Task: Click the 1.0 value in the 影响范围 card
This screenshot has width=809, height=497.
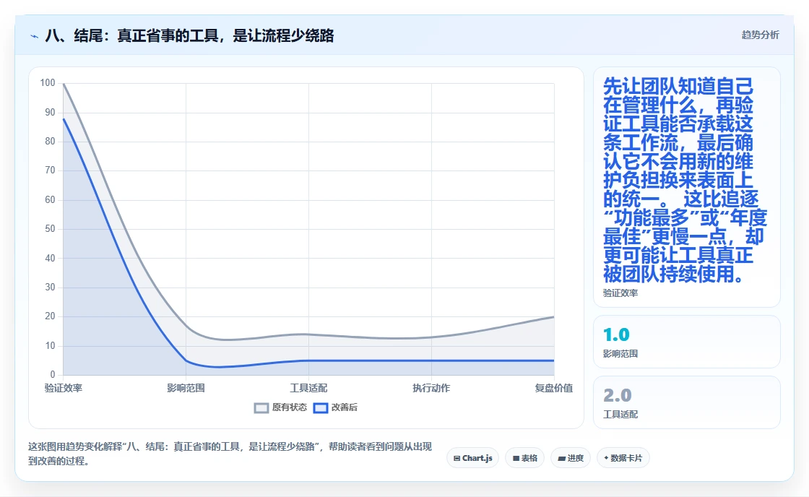Action: (x=616, y=335)
